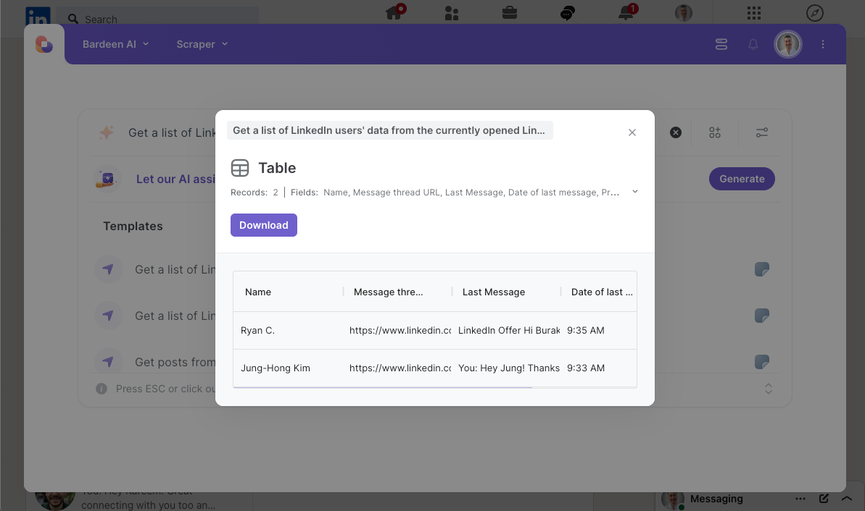
Task: Click the info icon beside Press ESC hint
Action: click(x=102, y=389)
